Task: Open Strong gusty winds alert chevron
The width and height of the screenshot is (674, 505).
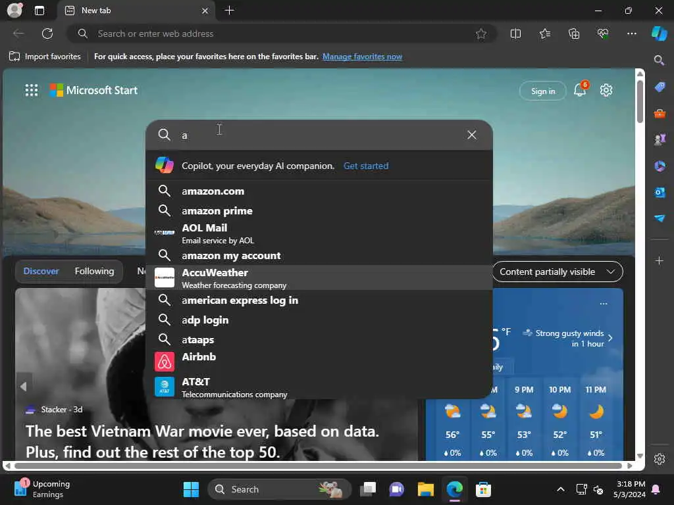Action: pyautogui.click(x=610, y=338)
